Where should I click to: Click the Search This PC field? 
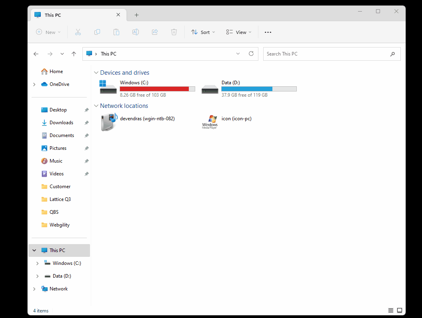point(326,54)
